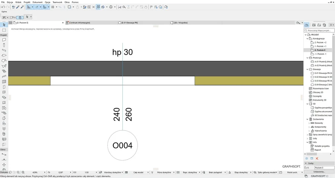The image size is (335, 178).
Task: Select -1. Poziom -1 in navigator
Action: coord(320,54)
